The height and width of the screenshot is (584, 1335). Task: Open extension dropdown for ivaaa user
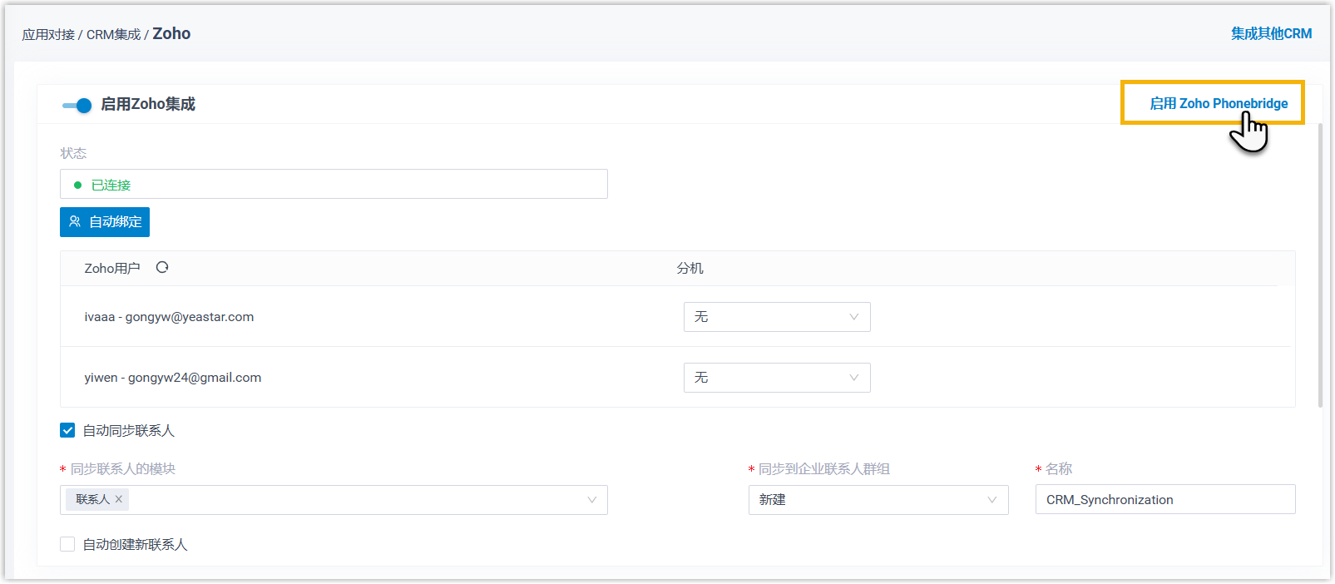776,317
